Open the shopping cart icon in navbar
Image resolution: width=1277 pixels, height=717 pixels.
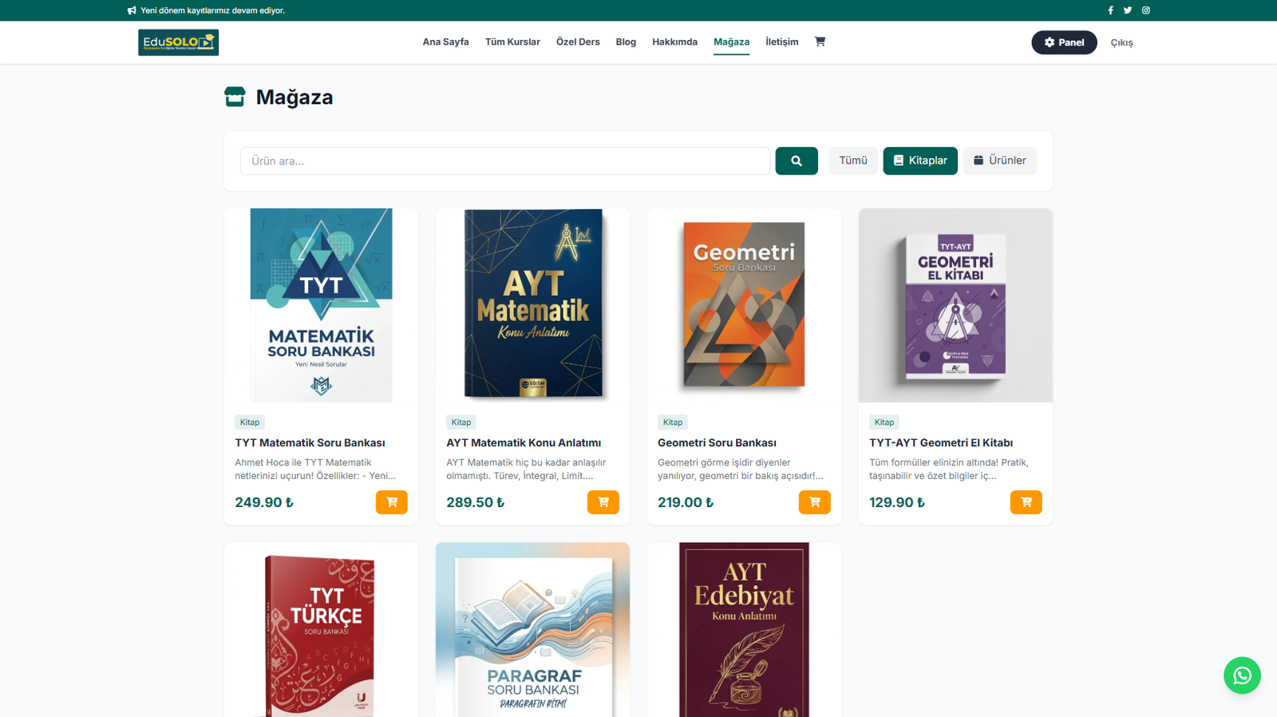820,42
